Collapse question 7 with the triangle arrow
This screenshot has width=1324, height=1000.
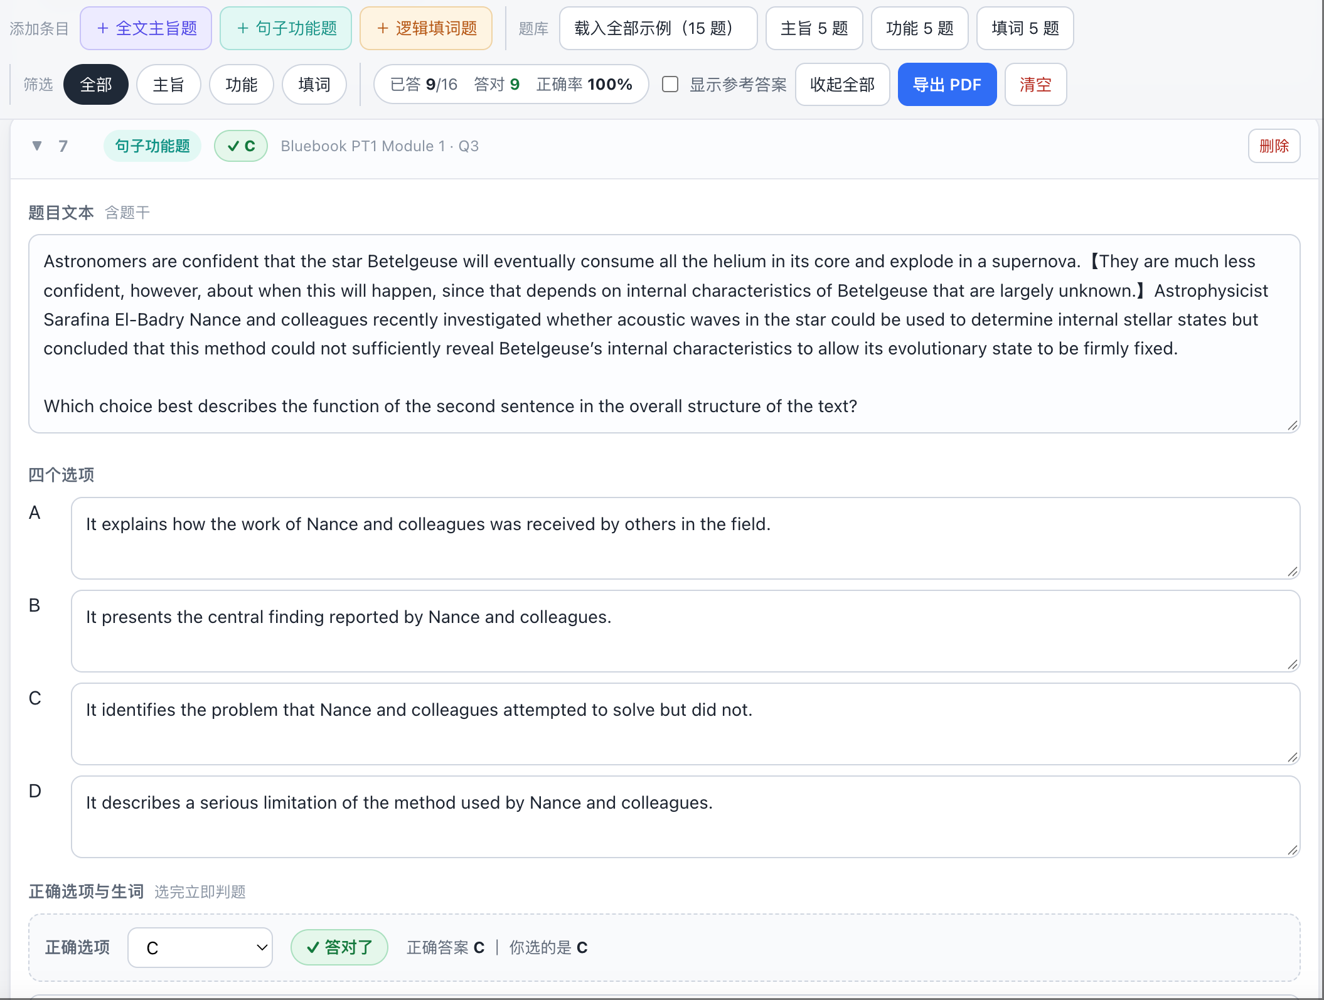click(37, 146)
